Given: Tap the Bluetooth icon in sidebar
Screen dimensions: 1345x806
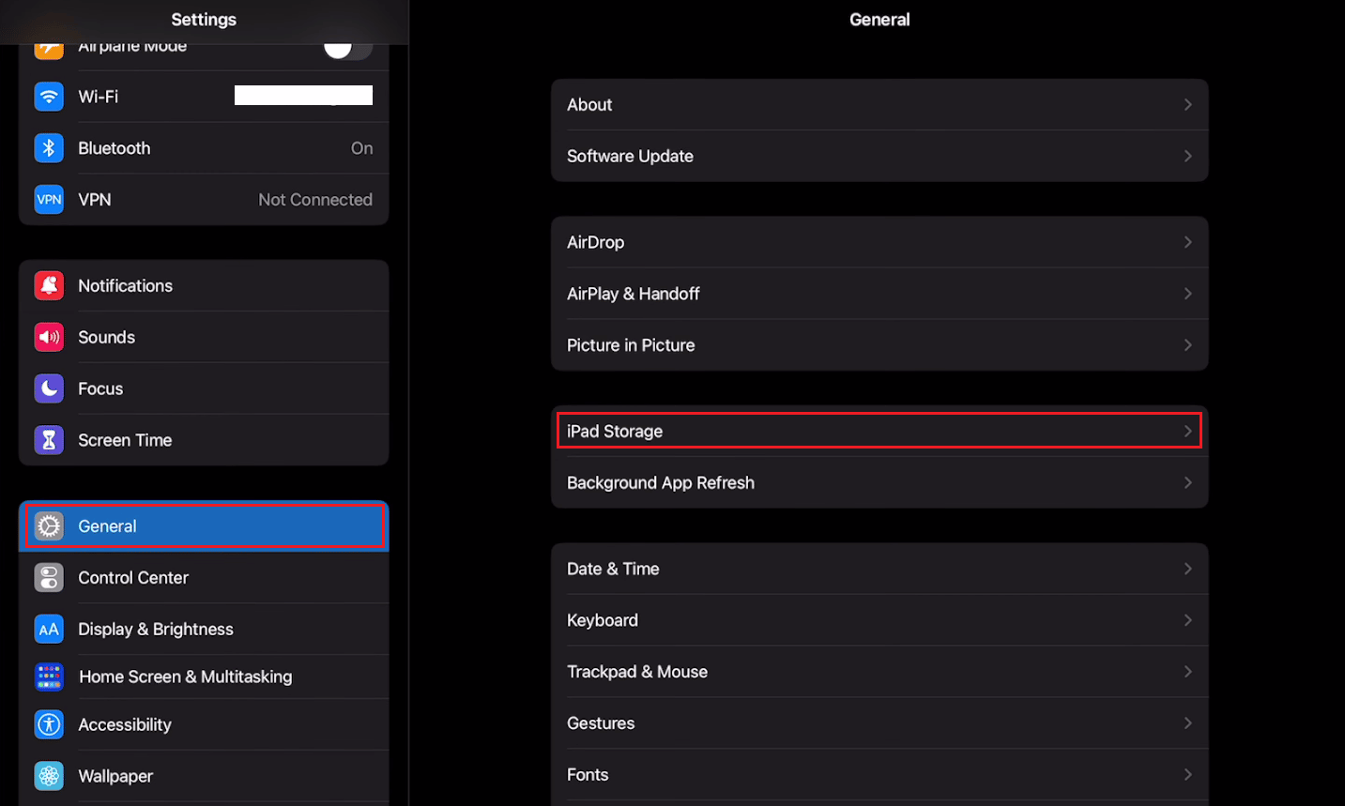Looking at the screenshot, I should coord(49,148).
